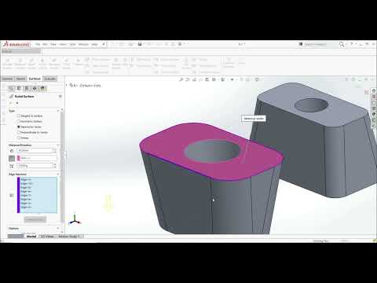Collapse the Type section
Viewport: 377px width, 283px height.
click(58, 111)
